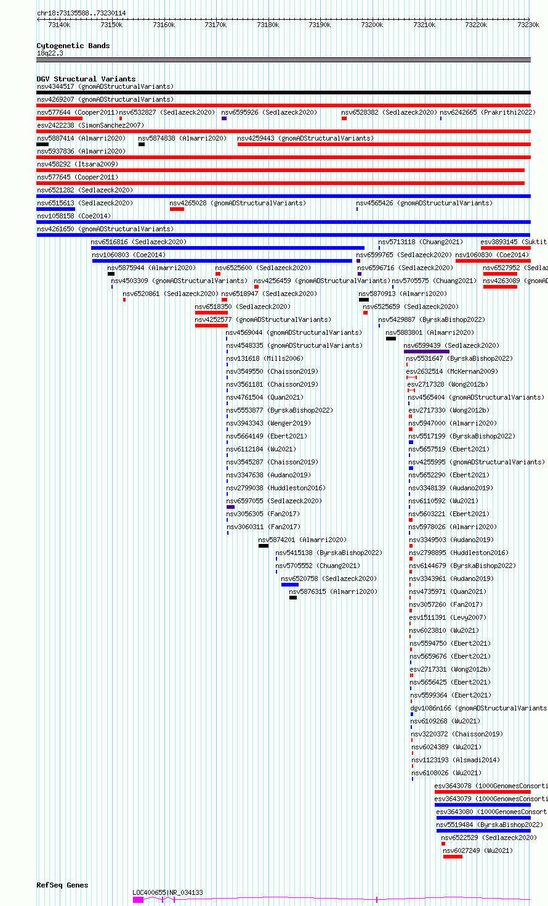548x906 pixels.
Task: Open nsv4256459 gnomAD variant
Action: 322,281
